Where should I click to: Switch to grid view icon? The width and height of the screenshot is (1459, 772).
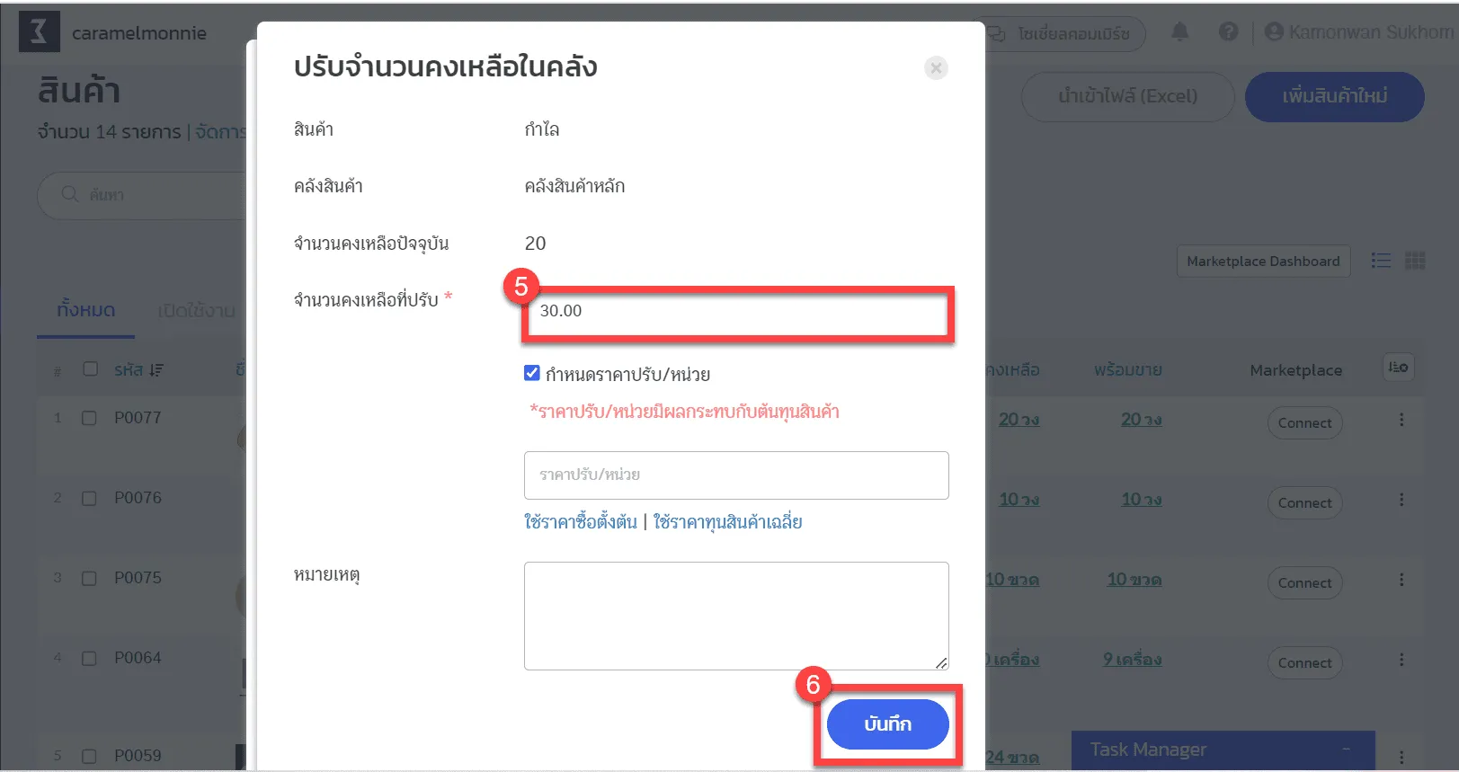1415,261
